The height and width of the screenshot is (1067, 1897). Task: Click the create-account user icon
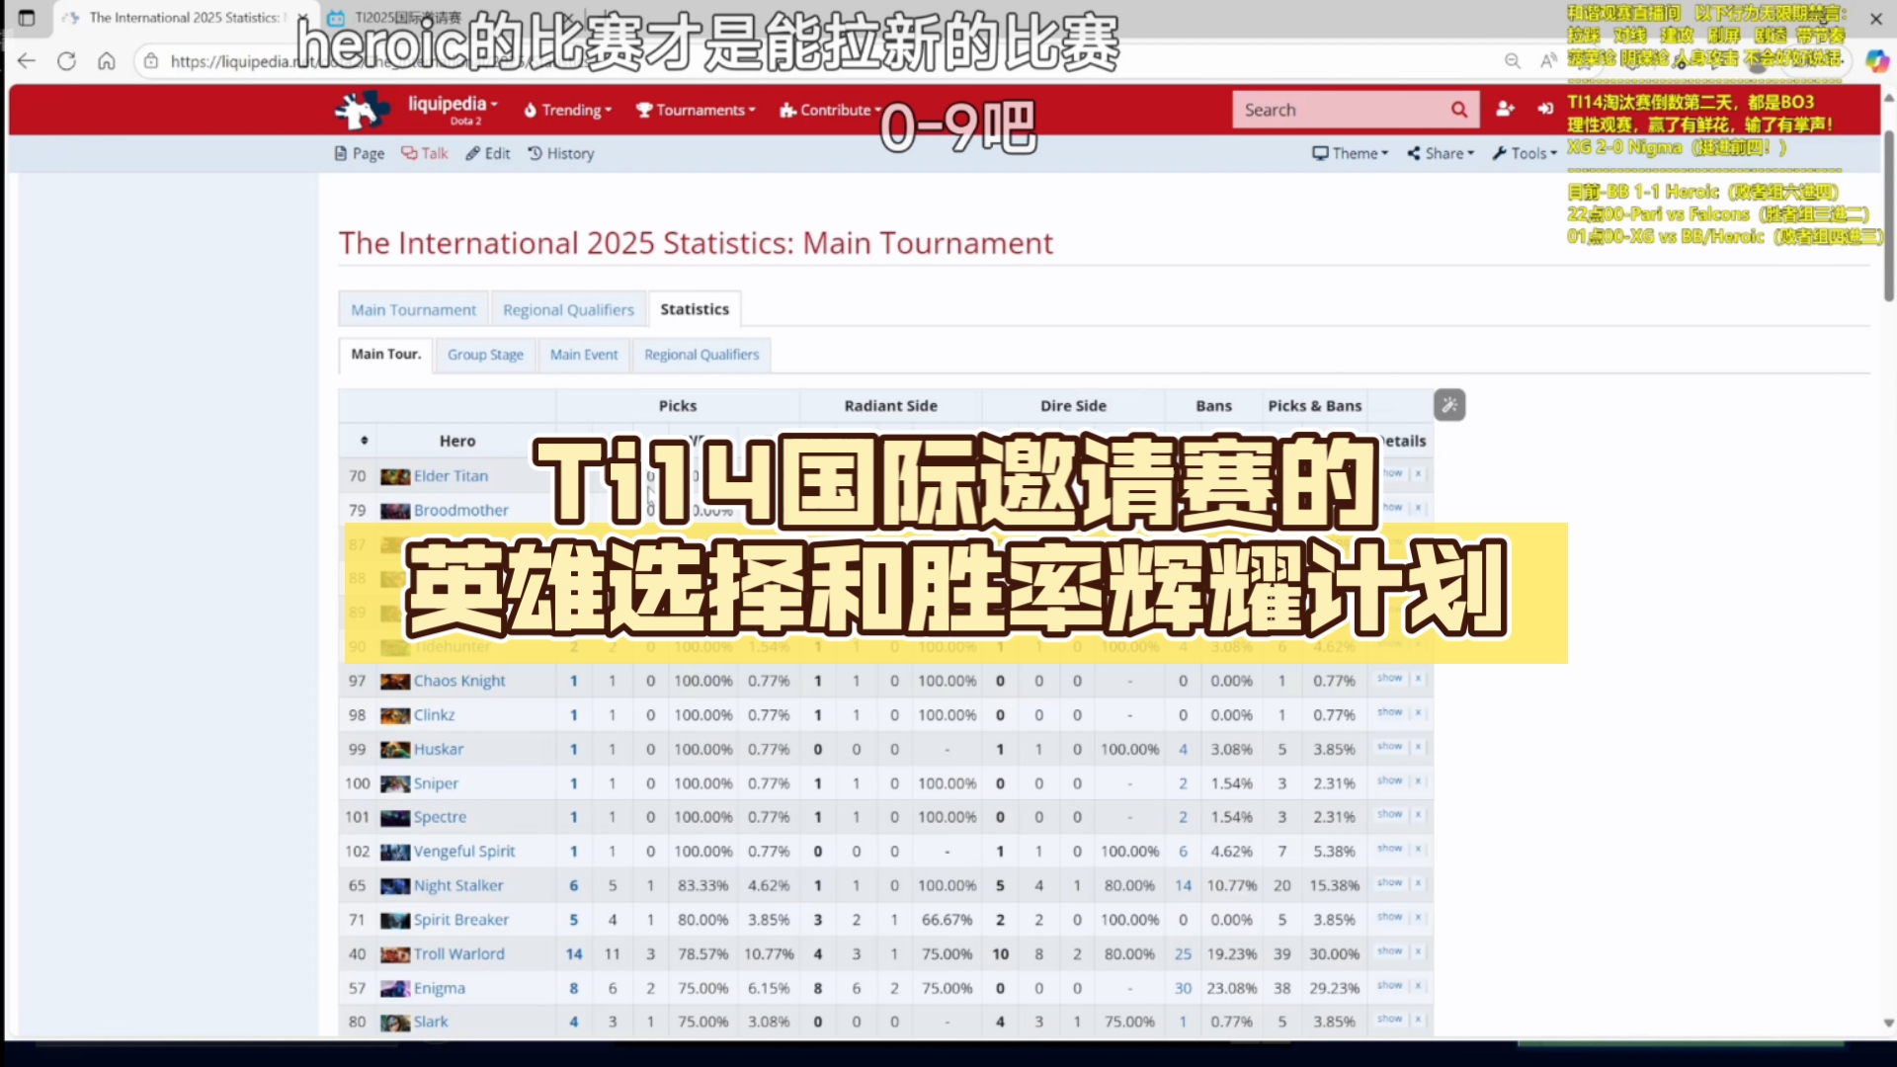1505,109
